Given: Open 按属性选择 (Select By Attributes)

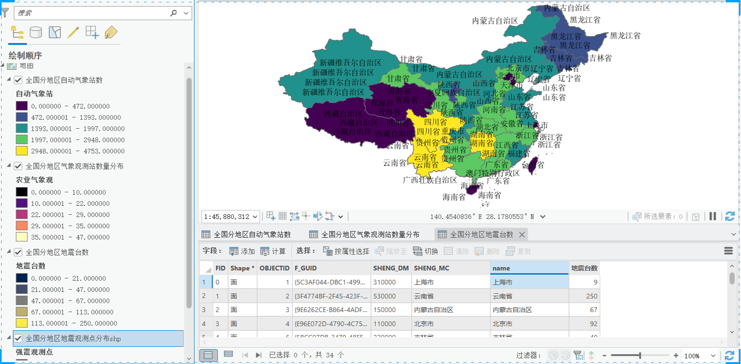Looking at the screenshot, I should (346, 251).
